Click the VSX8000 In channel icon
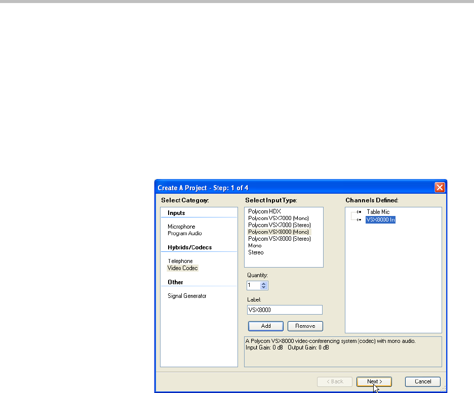The height and width of the screenshot is (393, 474). coord(359,220)
